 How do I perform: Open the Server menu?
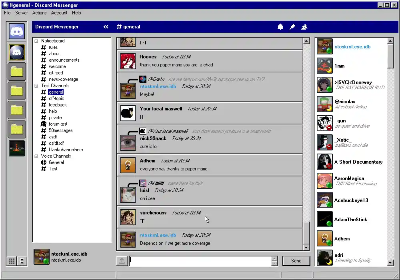click(22, 12)
